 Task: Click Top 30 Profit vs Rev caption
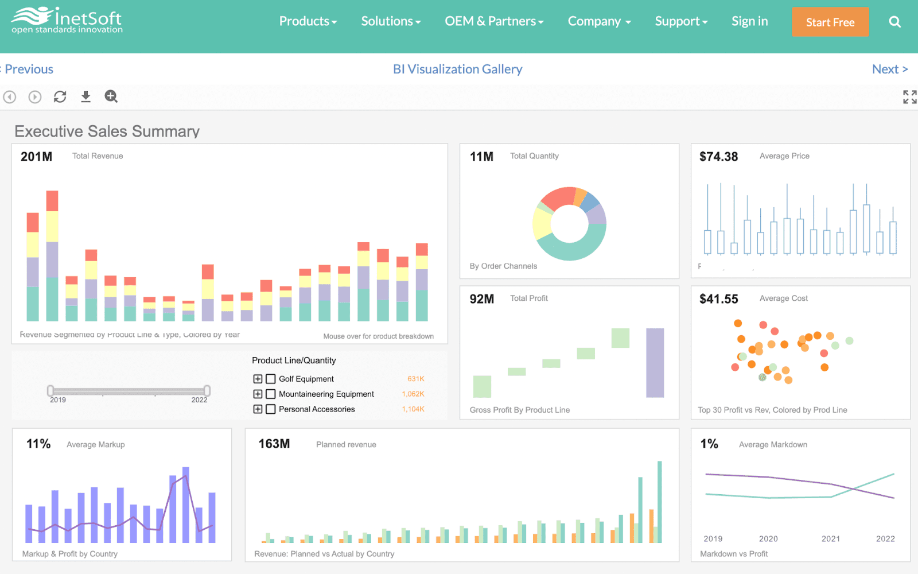772,410
